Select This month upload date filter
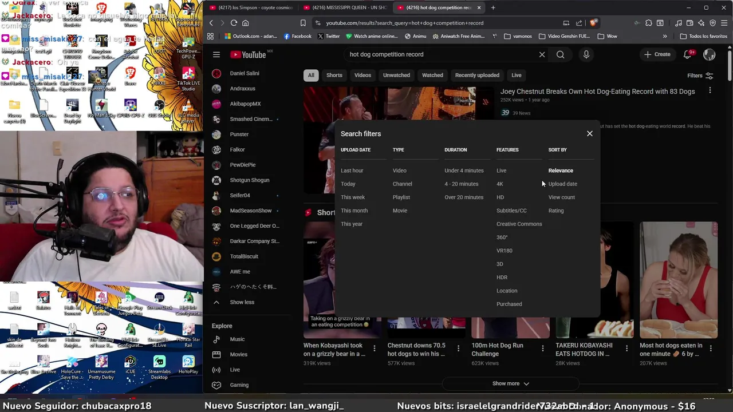 (354, 211)
